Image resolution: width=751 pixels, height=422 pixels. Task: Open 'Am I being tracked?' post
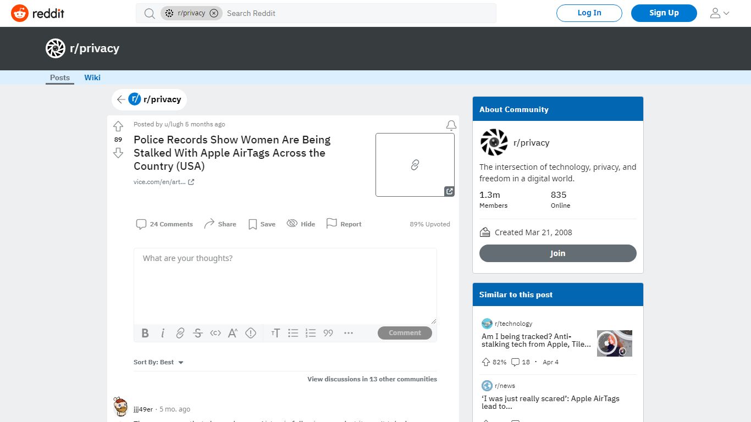[x=537, y=340]
